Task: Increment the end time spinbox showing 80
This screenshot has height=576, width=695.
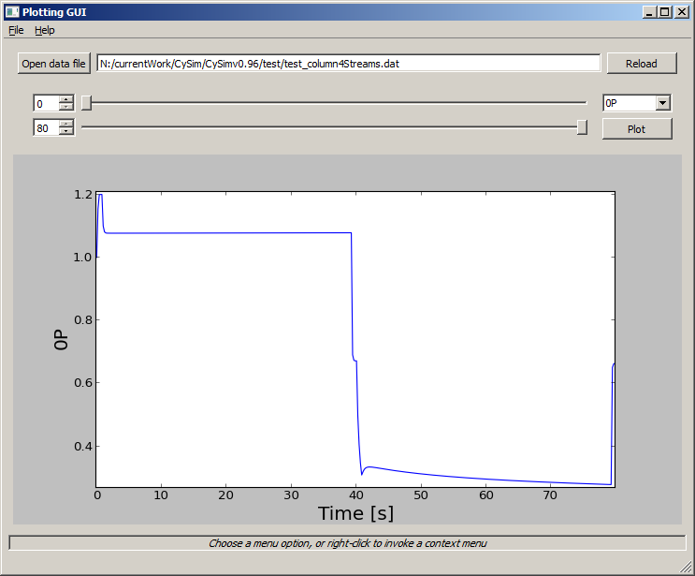Action: [66, 124]
